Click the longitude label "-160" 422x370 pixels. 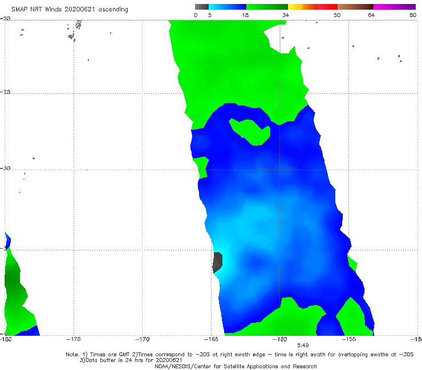pyautogui.click(x=279, y=339)
